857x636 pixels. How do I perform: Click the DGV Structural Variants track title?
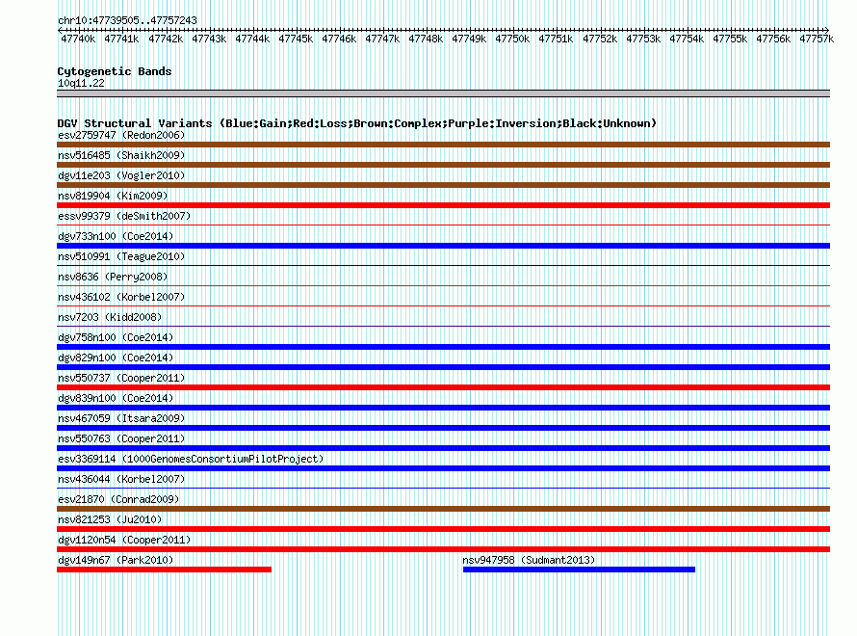(x=357, y=123)
